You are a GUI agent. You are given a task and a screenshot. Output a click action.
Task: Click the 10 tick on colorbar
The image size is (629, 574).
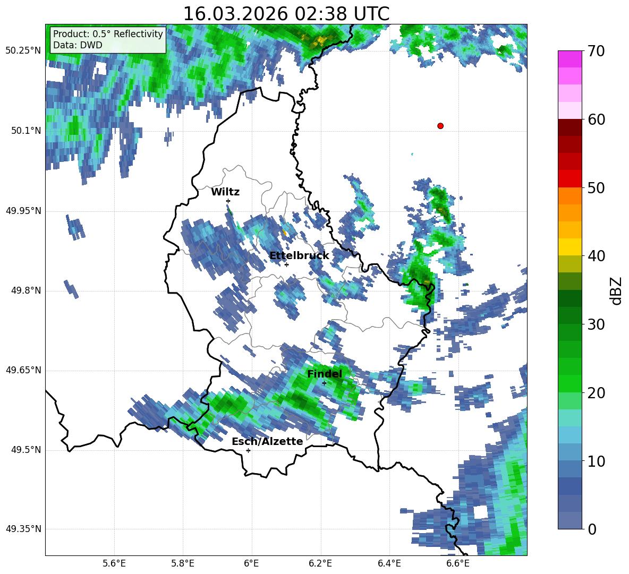click(x=596, y=461)
